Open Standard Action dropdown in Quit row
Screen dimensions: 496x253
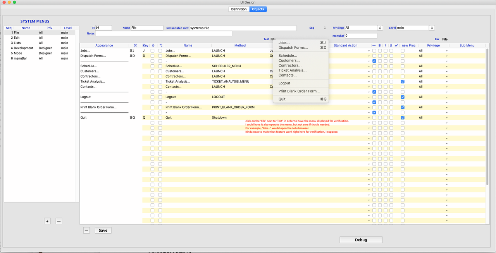[x=369, y=118]
